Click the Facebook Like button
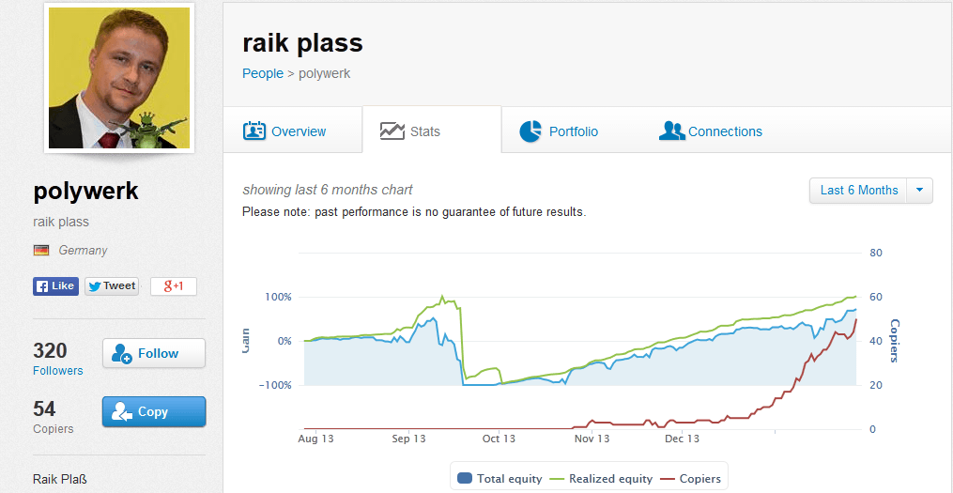953x493 pixels. click(55, 286)
